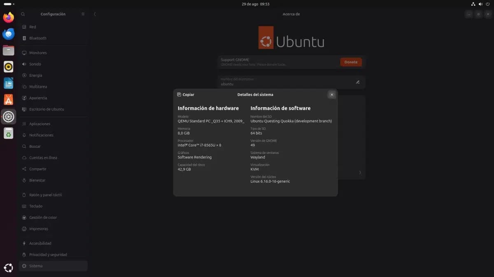
Task: Click the pencil icon to edit device name
Action: click(358, 82)
